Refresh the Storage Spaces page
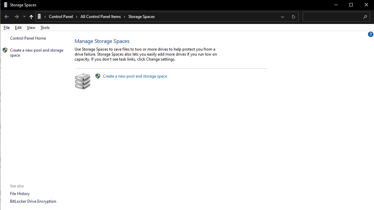This screenshot has width=374, height=210. tap(293, 17)
